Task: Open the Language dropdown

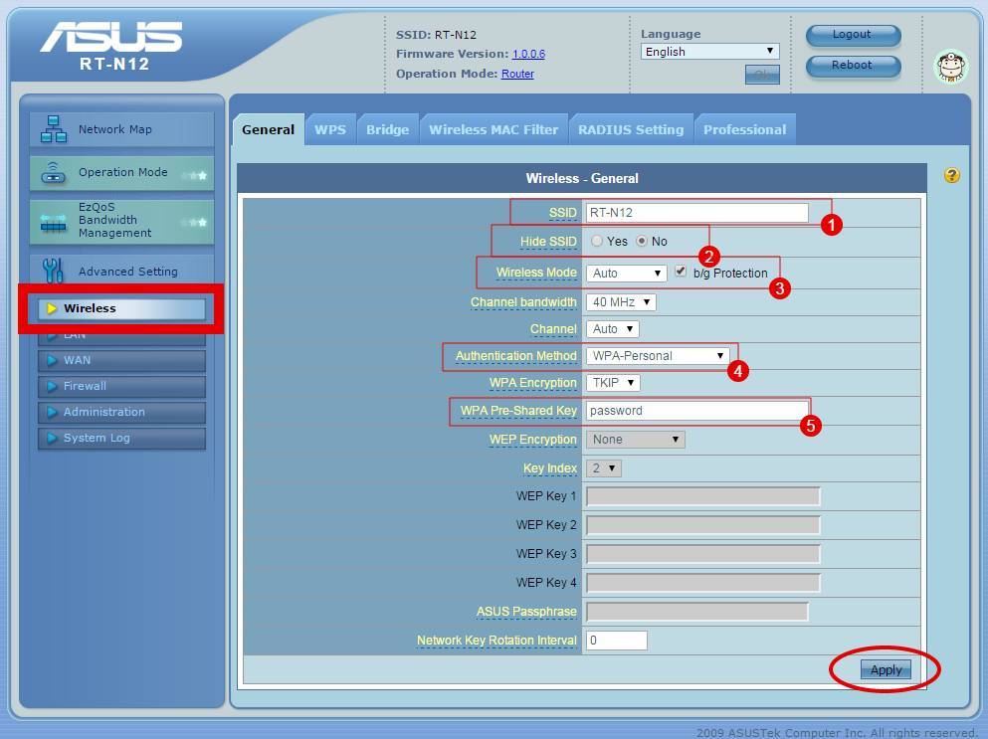Action: (708, 52)
